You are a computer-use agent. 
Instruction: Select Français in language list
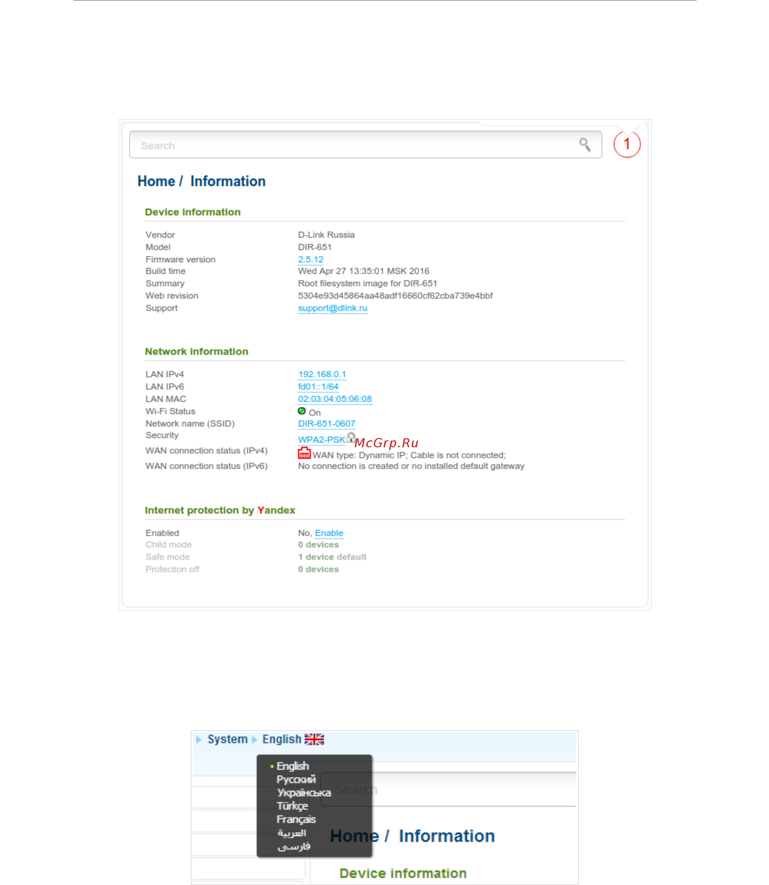(x=296, y=819)
